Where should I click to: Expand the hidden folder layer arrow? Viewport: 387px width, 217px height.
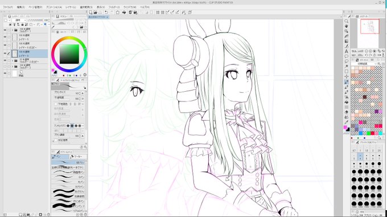13,67
